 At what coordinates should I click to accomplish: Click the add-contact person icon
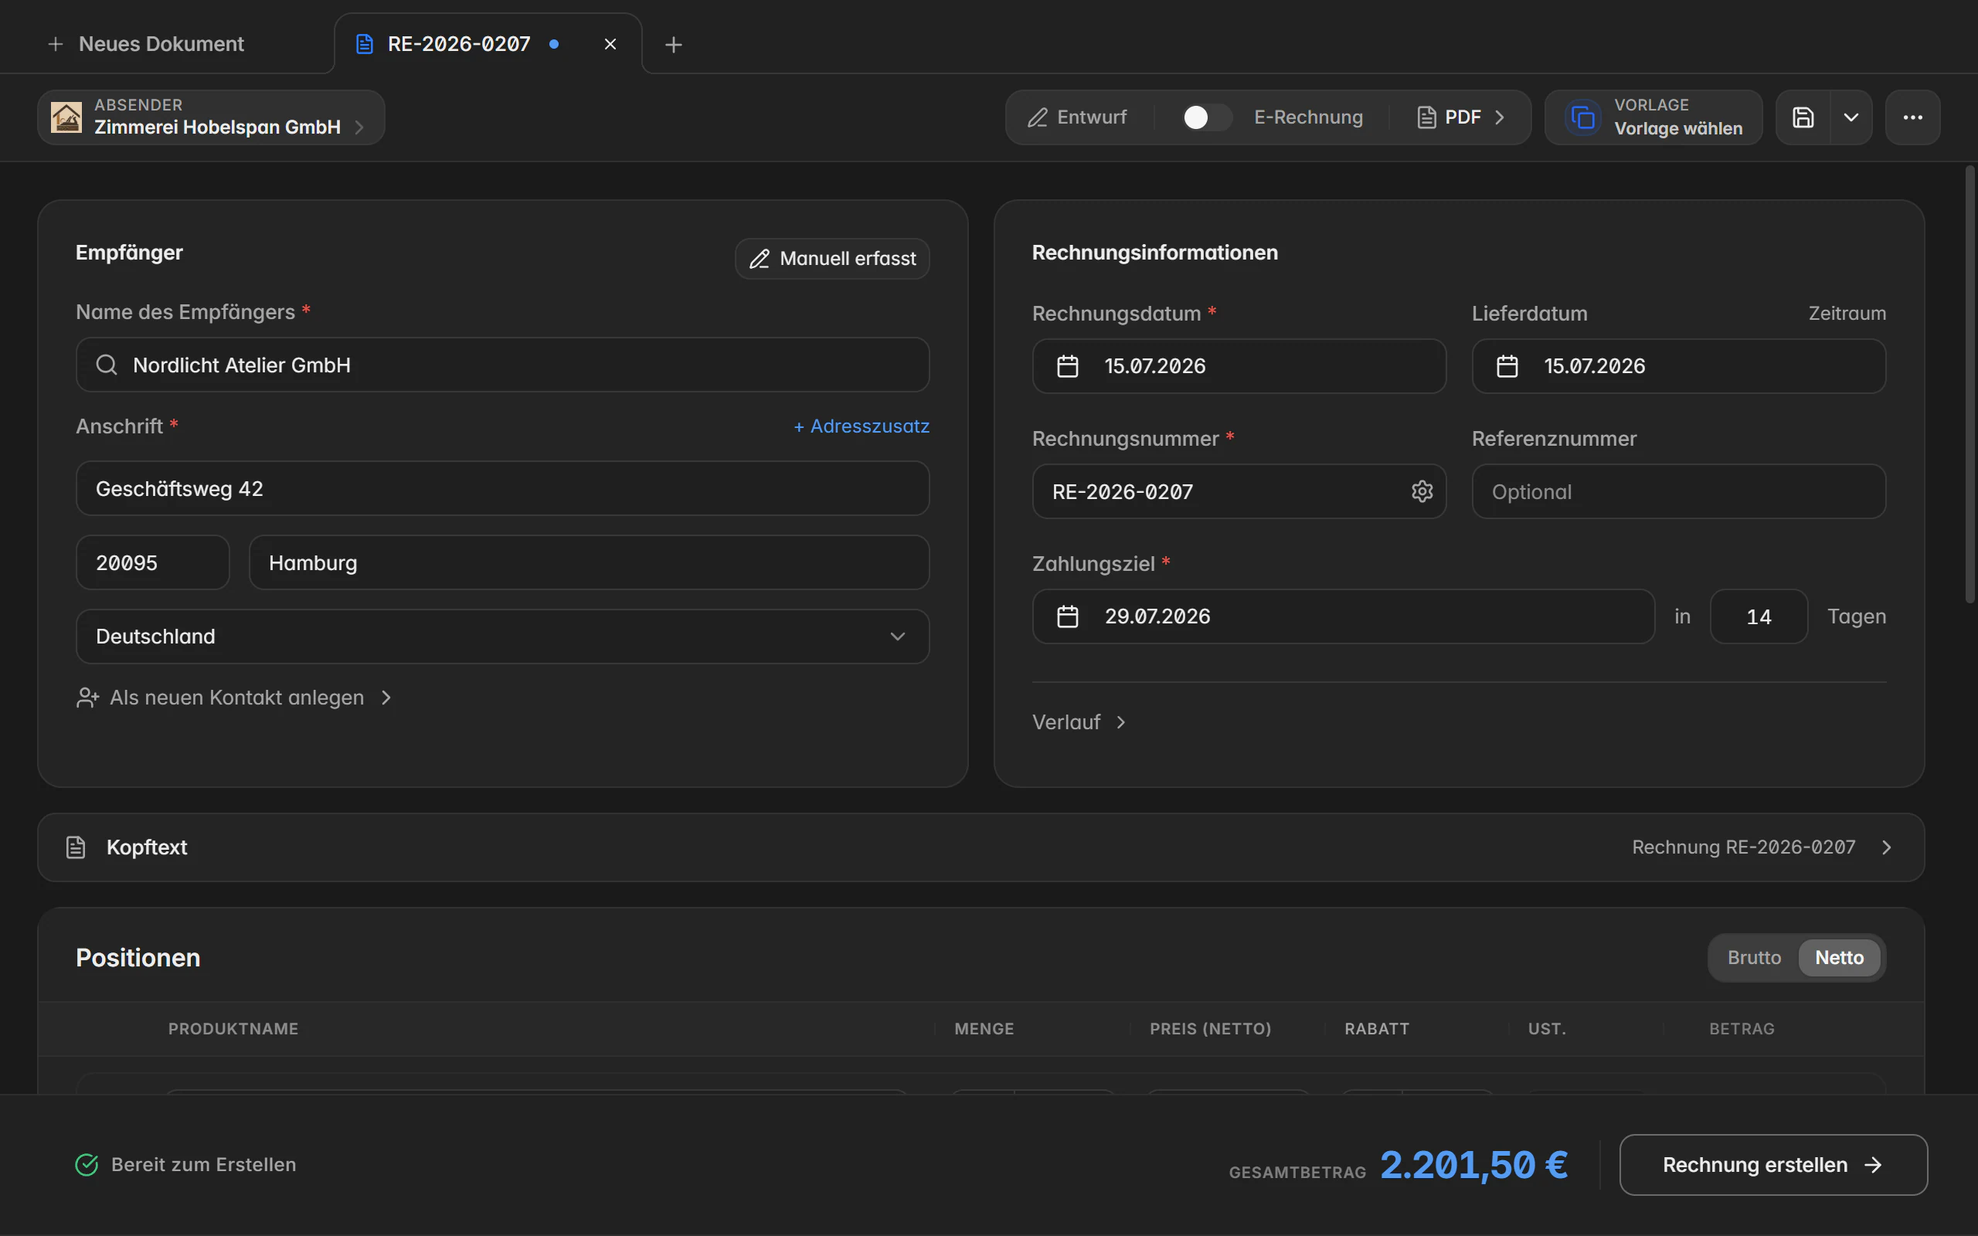(87, 698)
